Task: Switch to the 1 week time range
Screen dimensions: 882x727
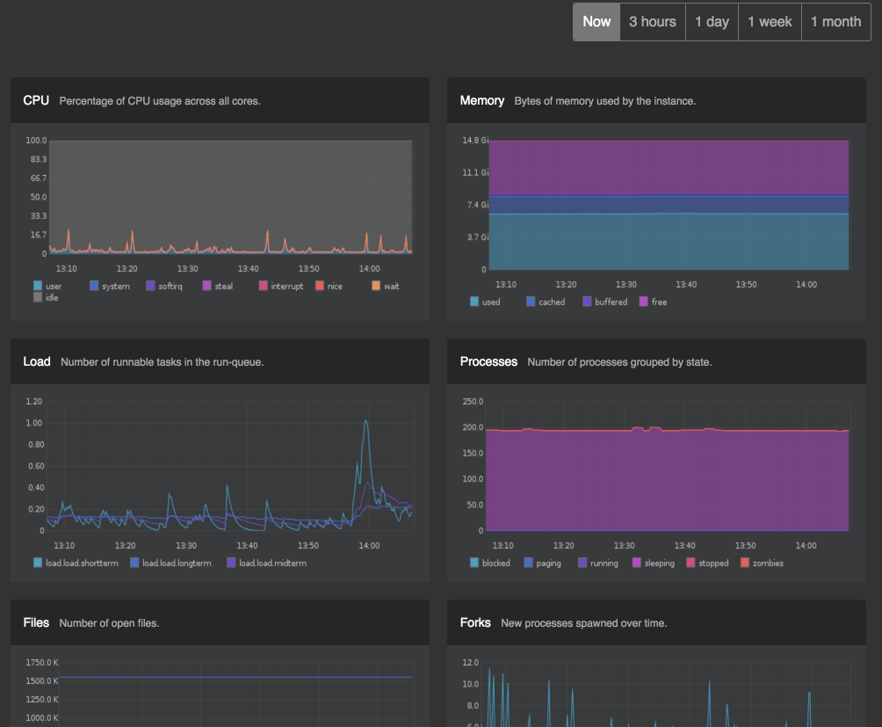Action: 770,22
